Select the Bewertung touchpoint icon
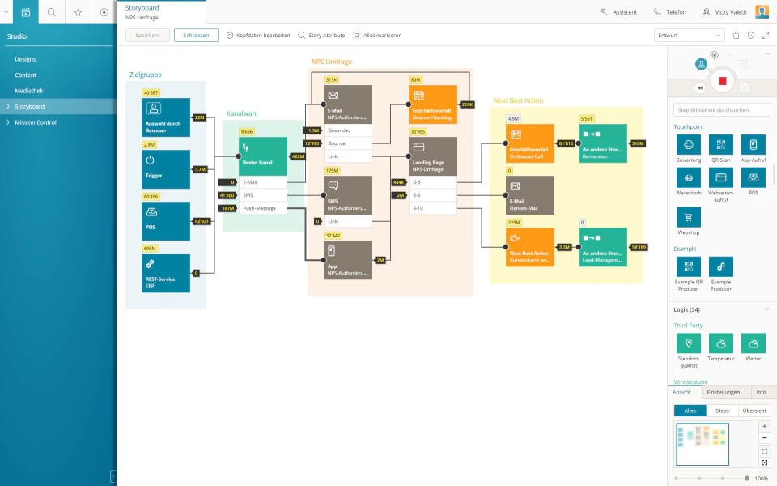 pos(689,145)
